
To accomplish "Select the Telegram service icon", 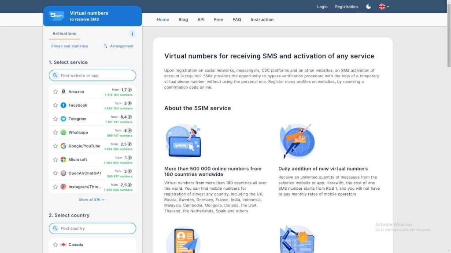I will point(63,119).
